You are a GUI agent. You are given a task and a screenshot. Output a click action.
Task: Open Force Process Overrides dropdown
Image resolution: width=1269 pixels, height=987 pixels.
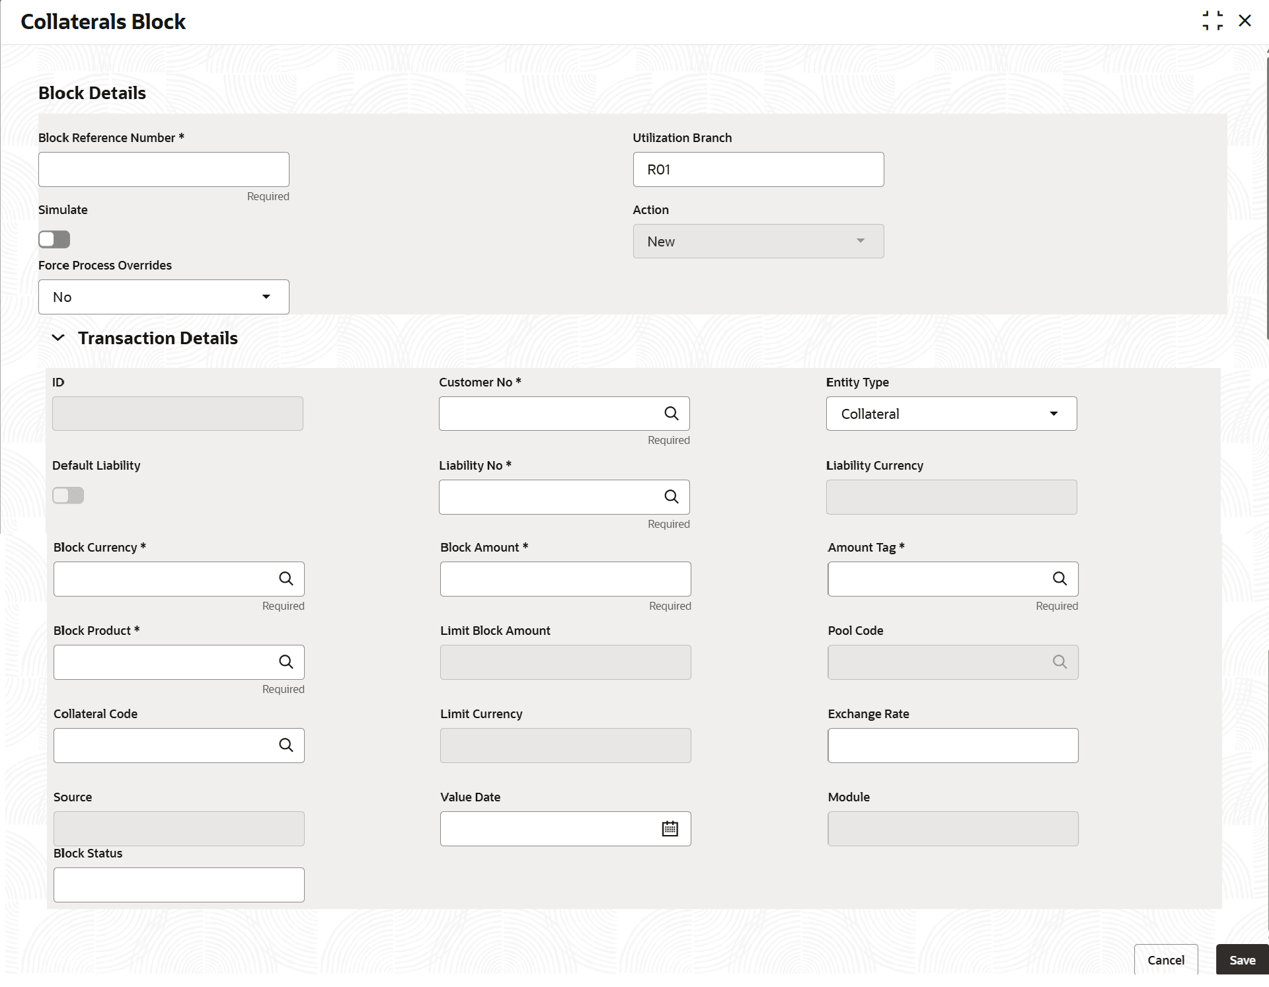[x=163, y=297]
